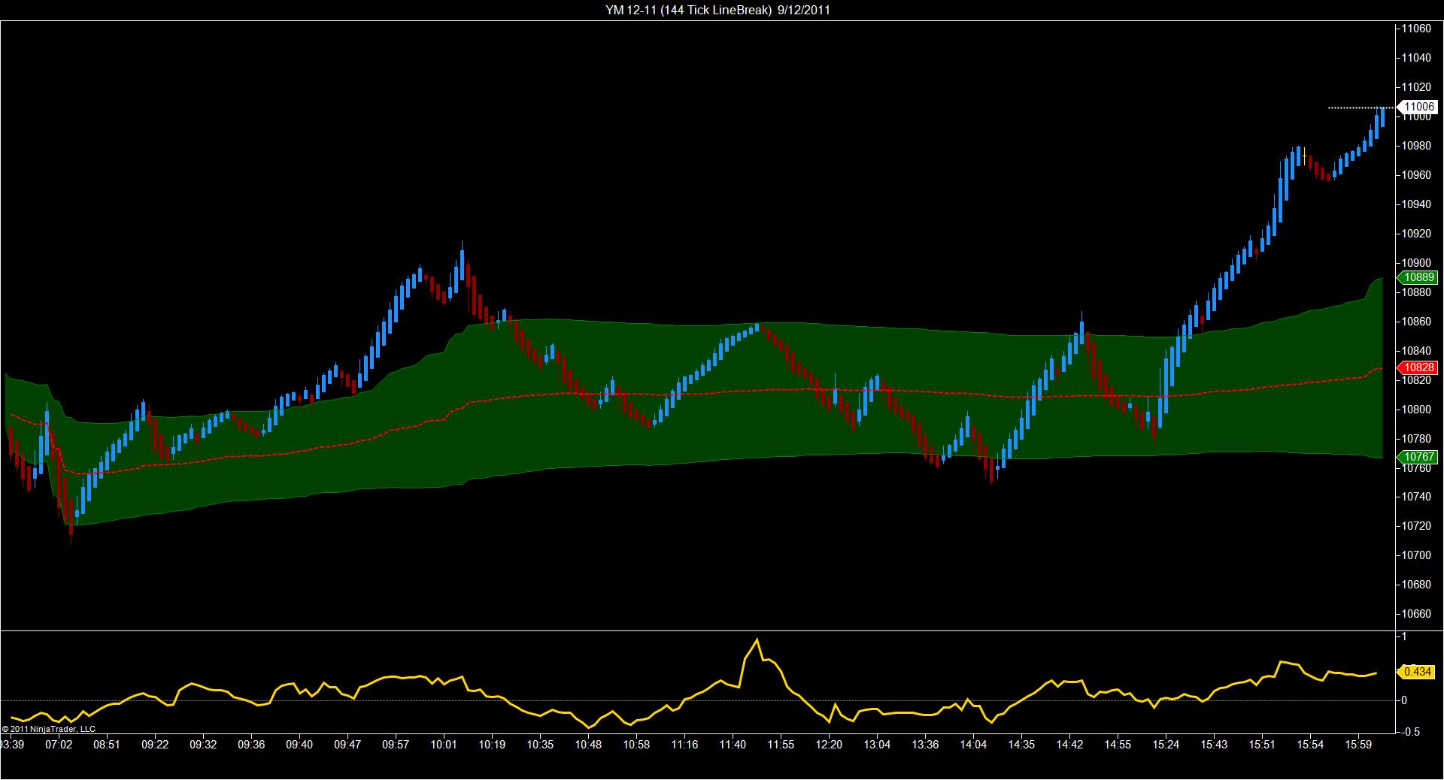Select the 10960 price level label
The image size is (1444, 780).
coord(1415,175)
